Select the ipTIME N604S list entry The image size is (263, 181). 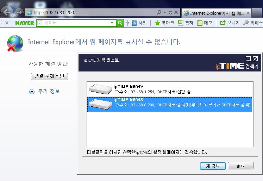pos(170,104)
